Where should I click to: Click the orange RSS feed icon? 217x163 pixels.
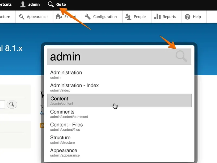[x=42, y=125]
